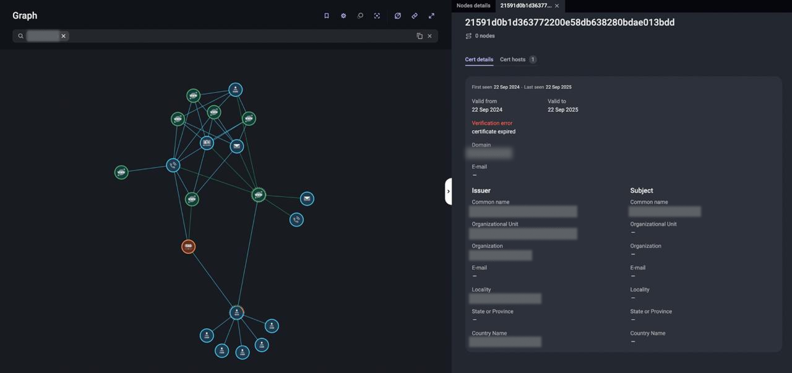Expand graph to fullscreen

coord(431,16)
